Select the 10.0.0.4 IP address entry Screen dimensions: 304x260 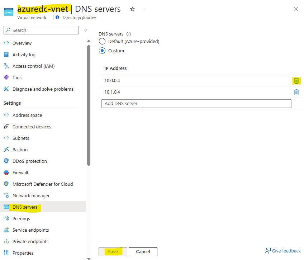(x=112, y=80)
